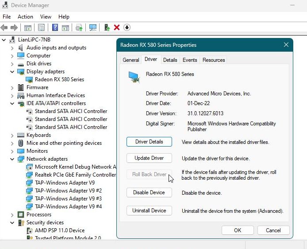Cancel the Radeon properties dialog
Screen dimensions: 307x249
(x=273, y=230)
